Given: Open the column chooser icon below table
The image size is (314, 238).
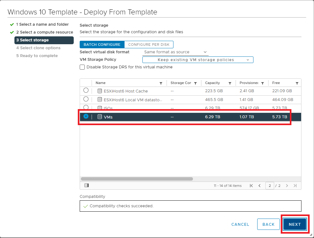Looking at the screenshot, I should (87, 186).
